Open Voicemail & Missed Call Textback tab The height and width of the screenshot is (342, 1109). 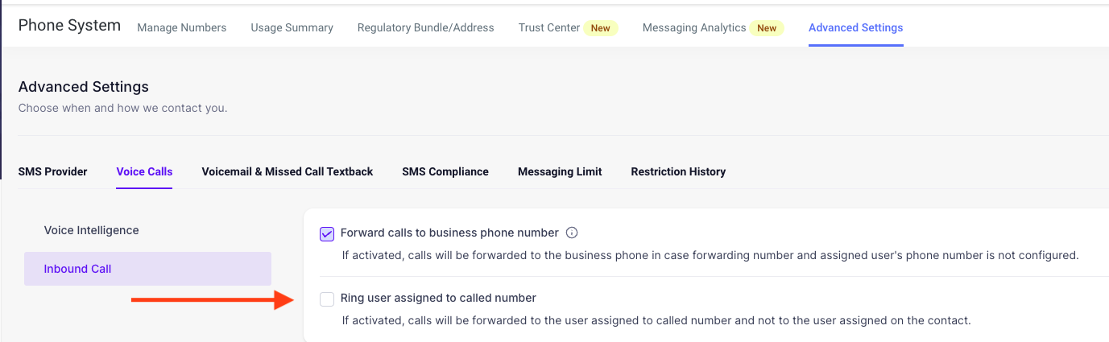(x=288, y=171)
